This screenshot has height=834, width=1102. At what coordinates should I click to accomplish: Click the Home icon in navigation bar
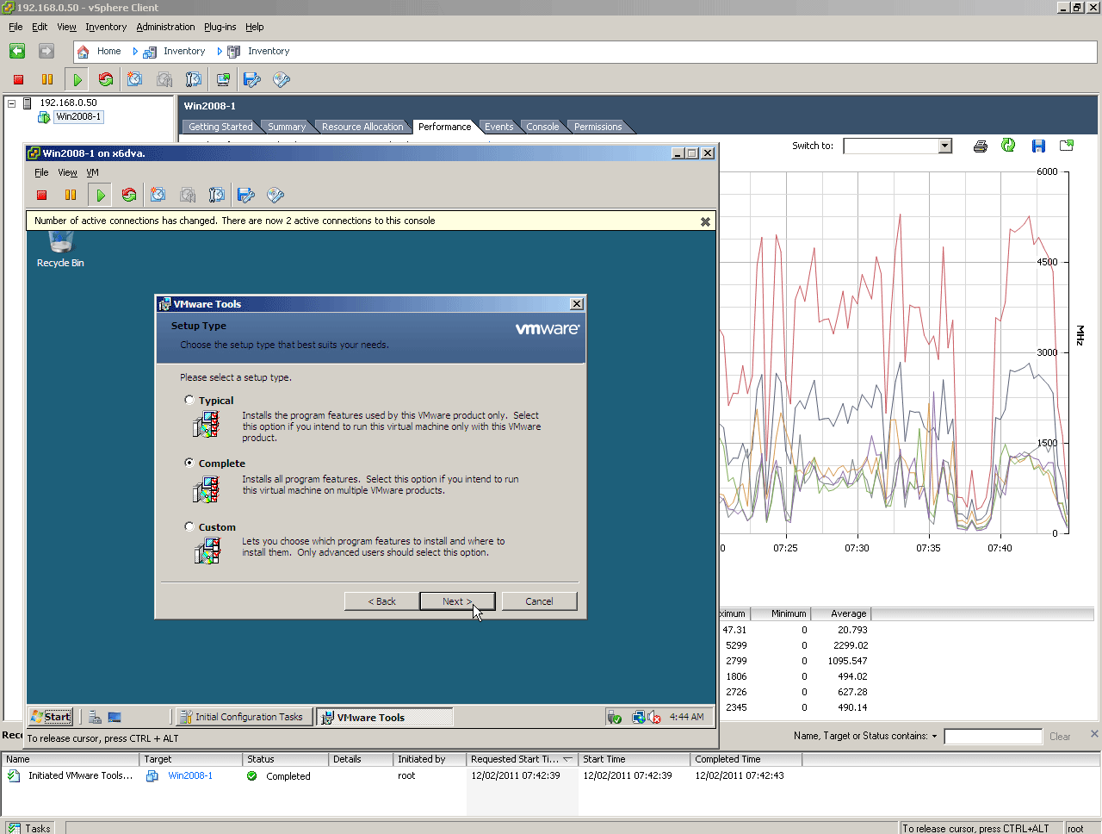pos(84,52)
